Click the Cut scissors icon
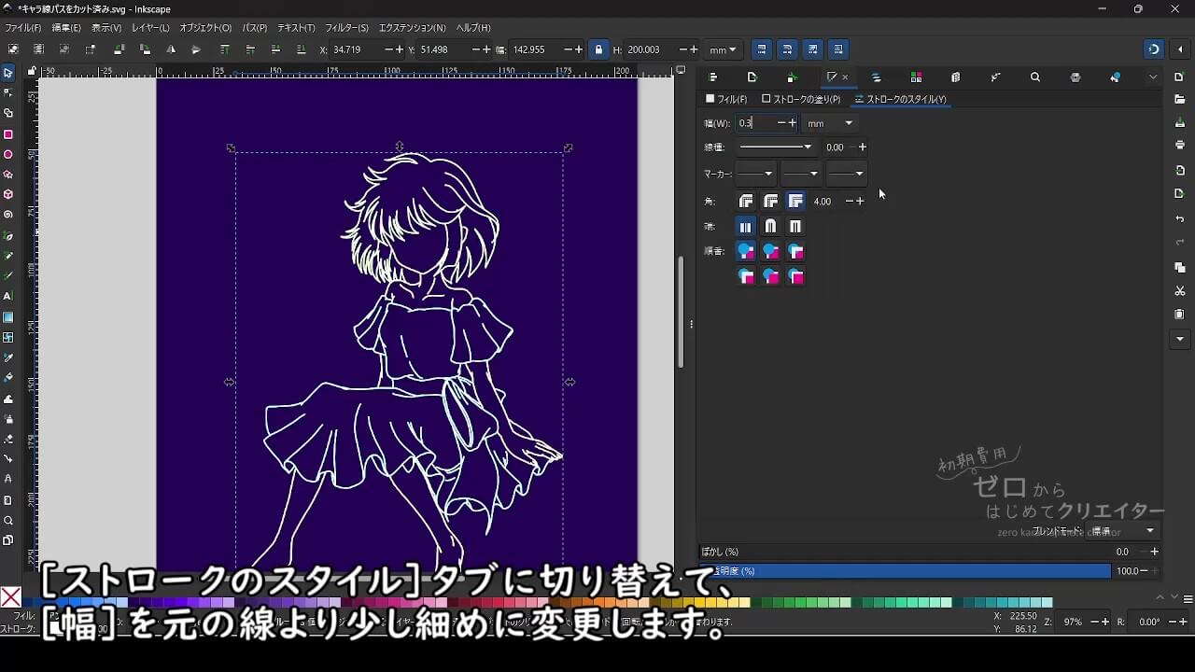This screenshot has width=1195, height=672. point(1180,291)
